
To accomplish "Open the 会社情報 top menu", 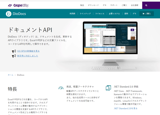I will click(134, 5).
